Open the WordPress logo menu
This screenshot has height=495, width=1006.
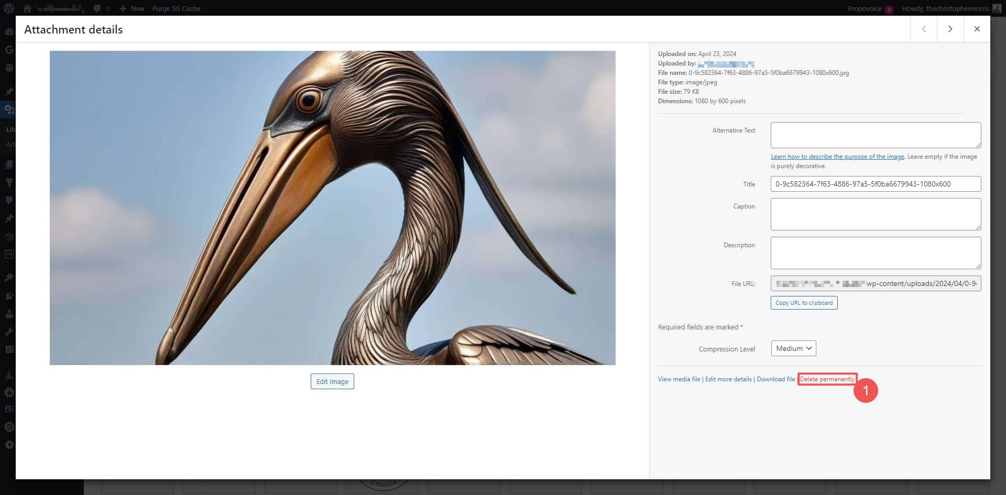click(9, 8)
